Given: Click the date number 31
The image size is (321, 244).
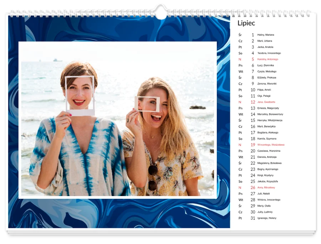Looking at the screenshot, I should click(253, 218).
